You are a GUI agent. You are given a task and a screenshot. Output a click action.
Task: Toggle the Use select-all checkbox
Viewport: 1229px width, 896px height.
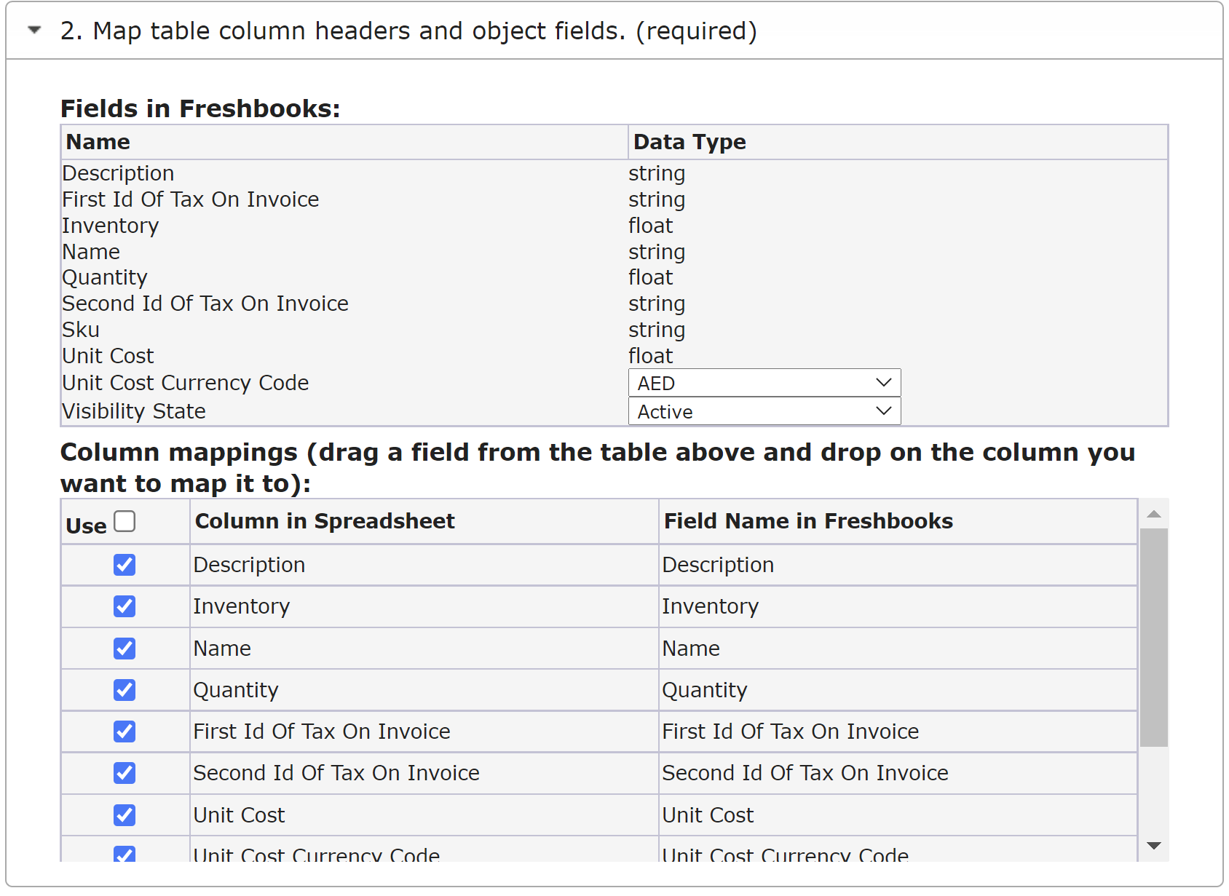[125, 521]
